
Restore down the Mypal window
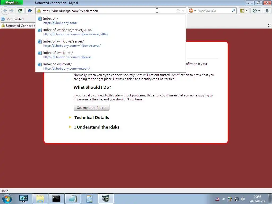click(x=258, y=3)
